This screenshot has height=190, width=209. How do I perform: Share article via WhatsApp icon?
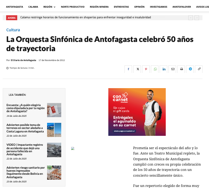coord(155,69)
